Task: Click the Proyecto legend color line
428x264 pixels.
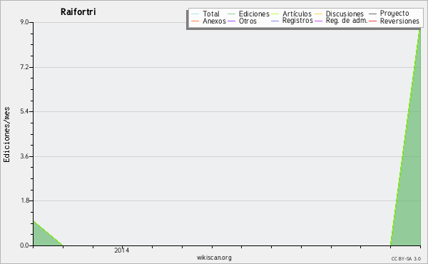Action: pyautogui.click(x=372, y=14)
